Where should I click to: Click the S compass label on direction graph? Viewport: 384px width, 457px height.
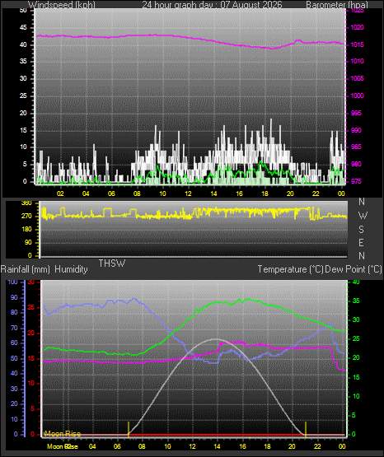[x=361, y=230]
